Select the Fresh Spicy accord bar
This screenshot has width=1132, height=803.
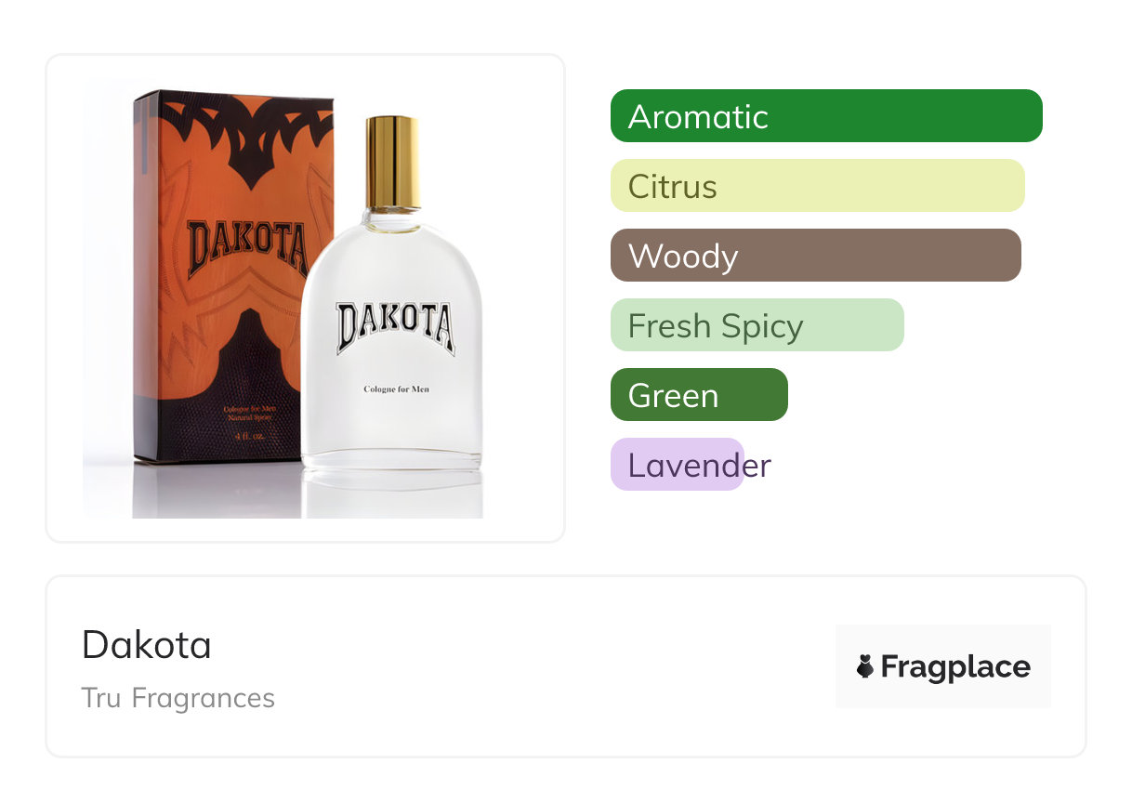click(757, 325)
